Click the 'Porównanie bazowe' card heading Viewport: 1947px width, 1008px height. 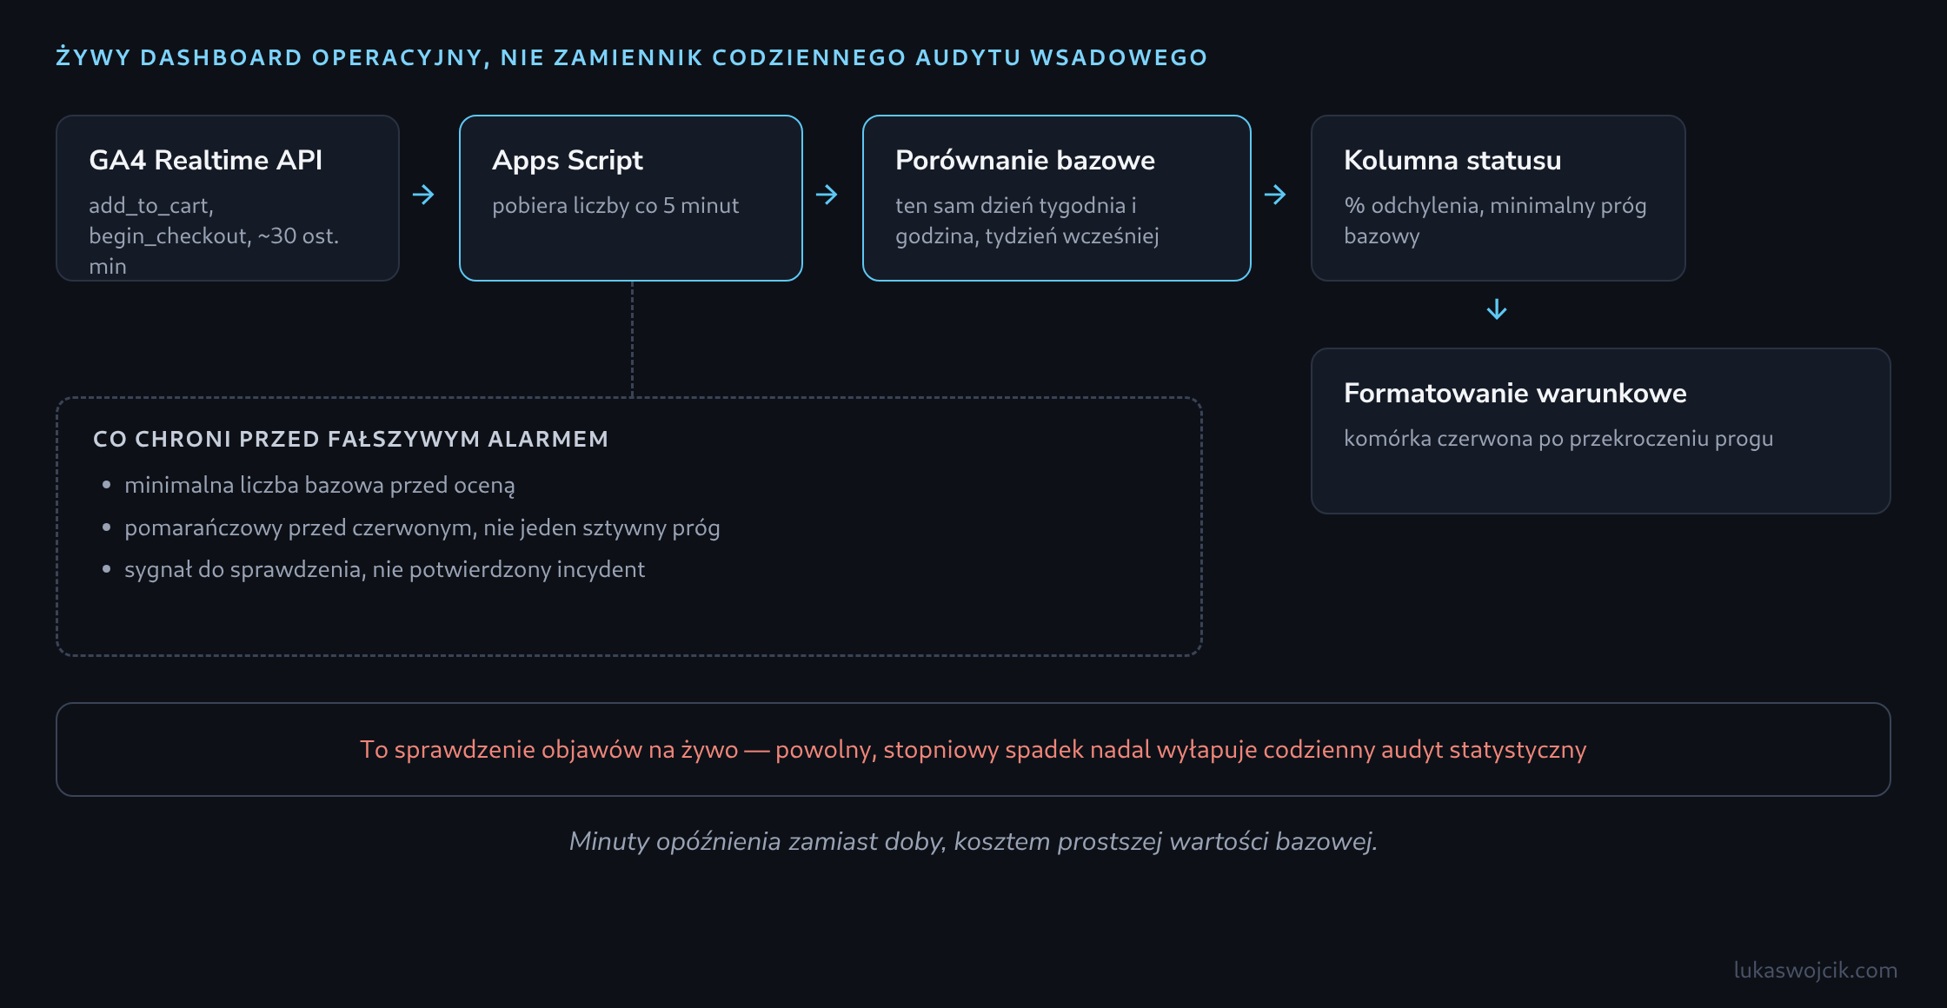1025,161
